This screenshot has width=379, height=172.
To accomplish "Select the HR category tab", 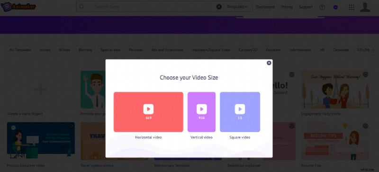I will click(322, 50).
